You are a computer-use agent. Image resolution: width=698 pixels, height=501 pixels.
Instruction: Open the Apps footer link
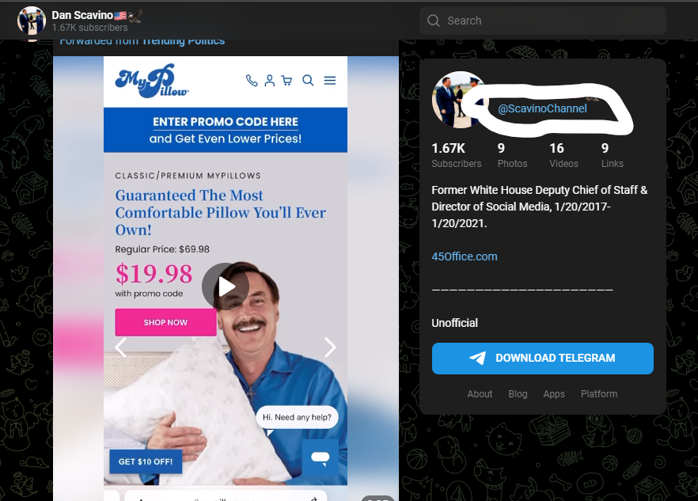[554, 394]
